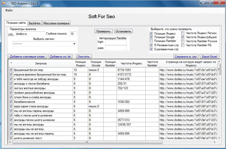
Task: Click the Позиции Rambler column header
Action: 110,63
